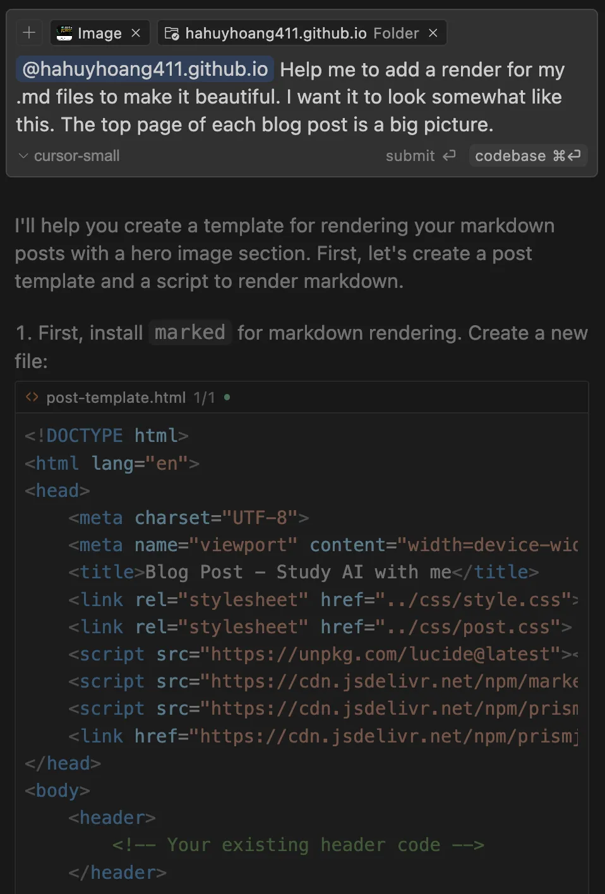Click the green status dot on post-template.html

point(227,397)
